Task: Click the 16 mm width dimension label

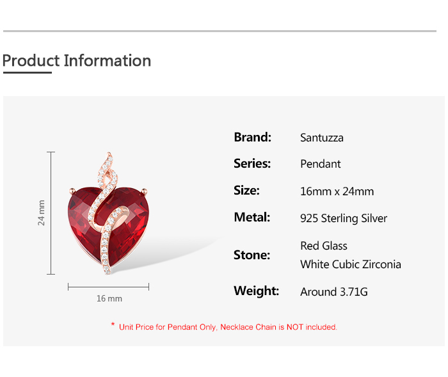Action: [109, 298]
